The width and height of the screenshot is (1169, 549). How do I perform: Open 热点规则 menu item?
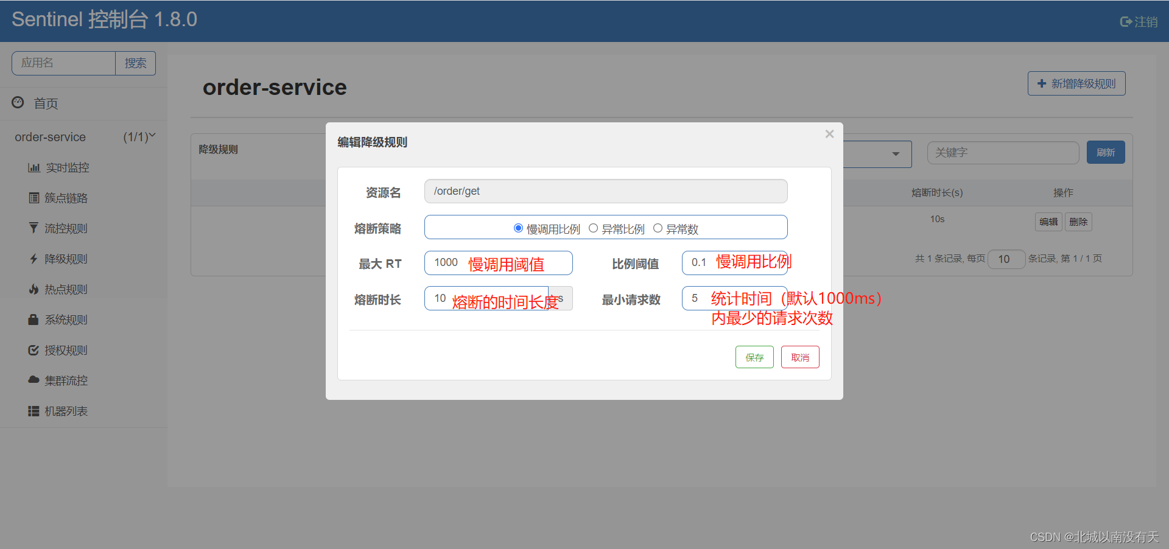point(66,289)
